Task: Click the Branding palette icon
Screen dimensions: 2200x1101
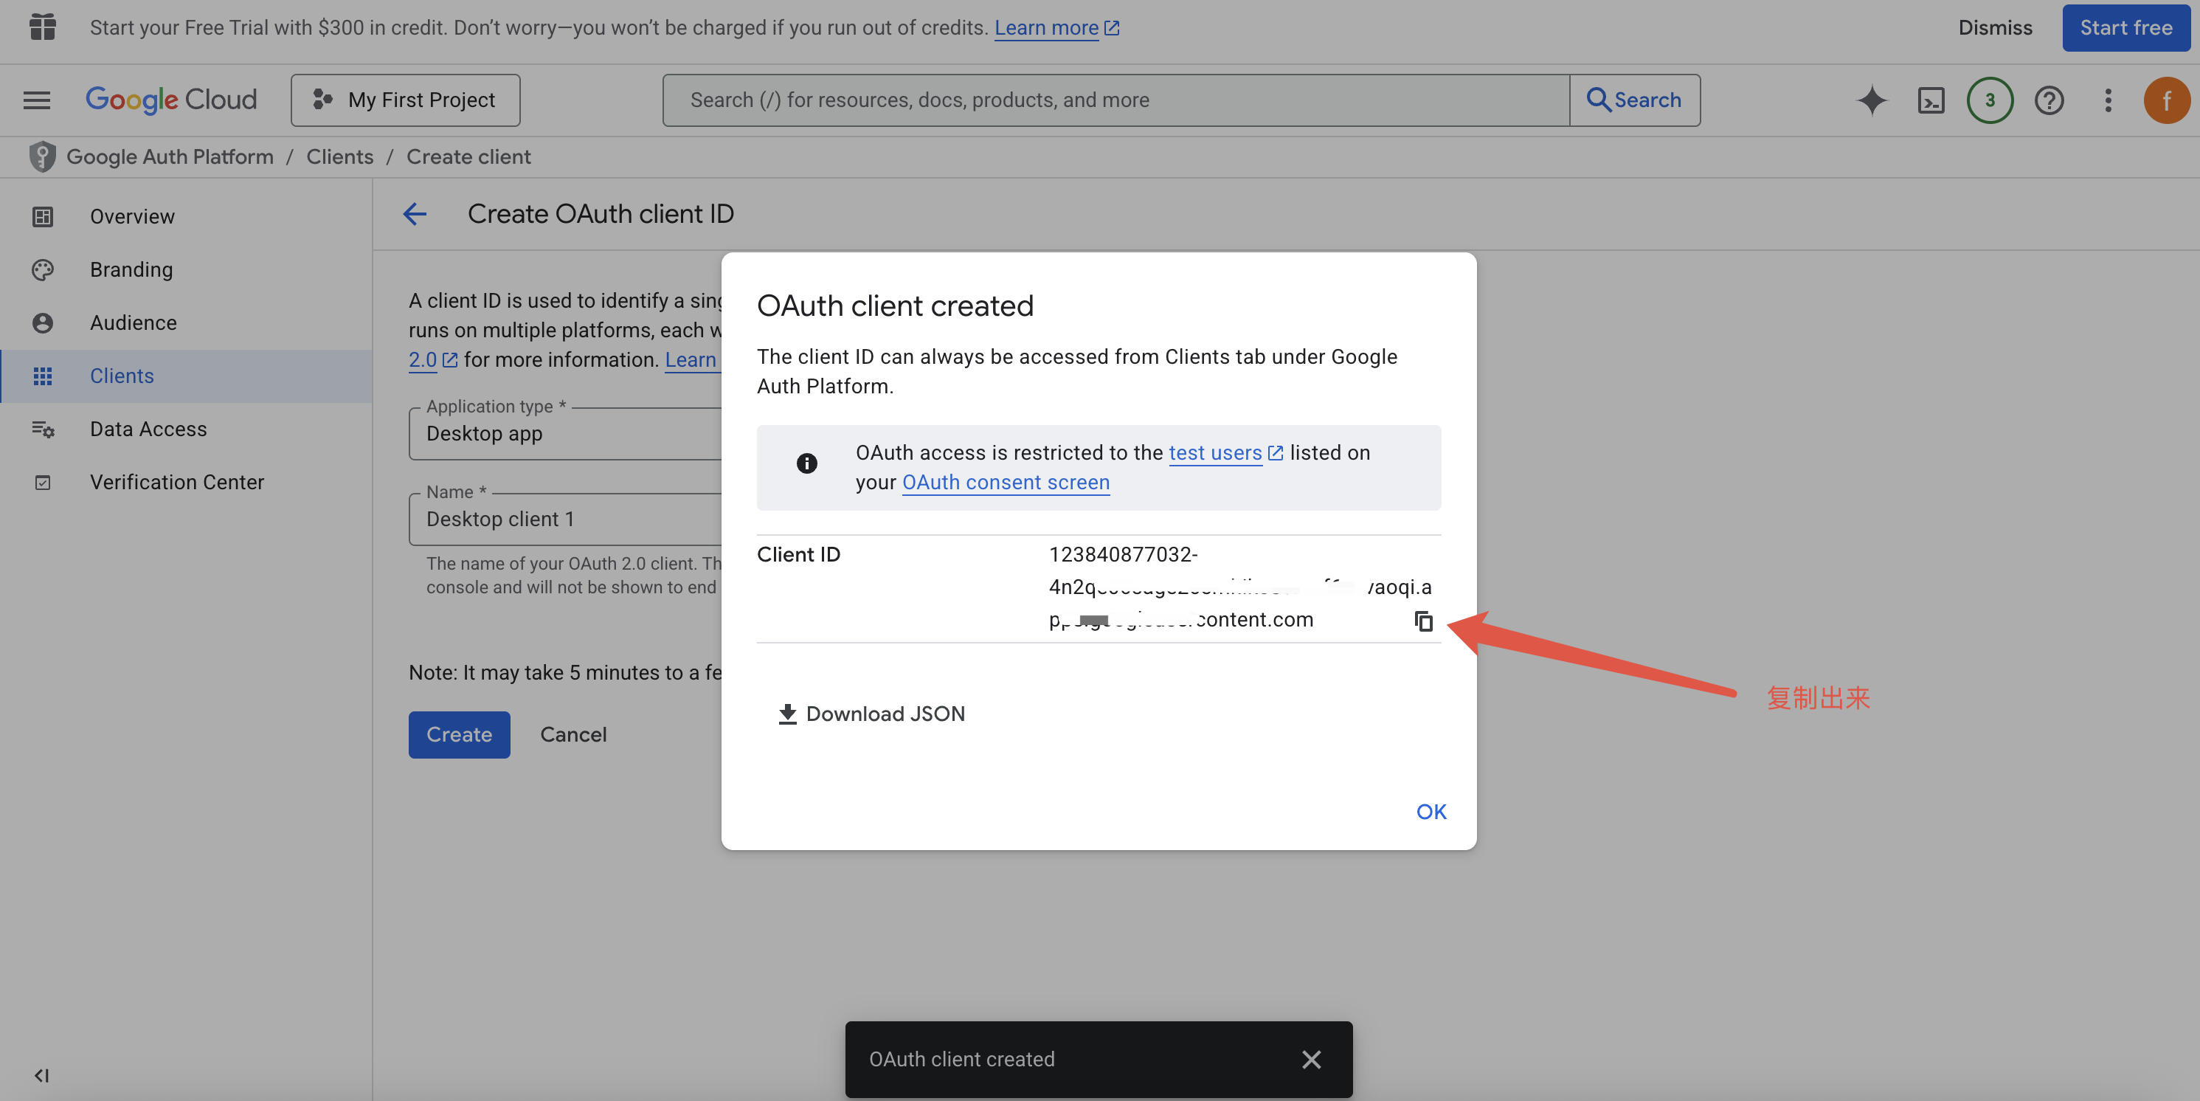Action: coord(43,270)
